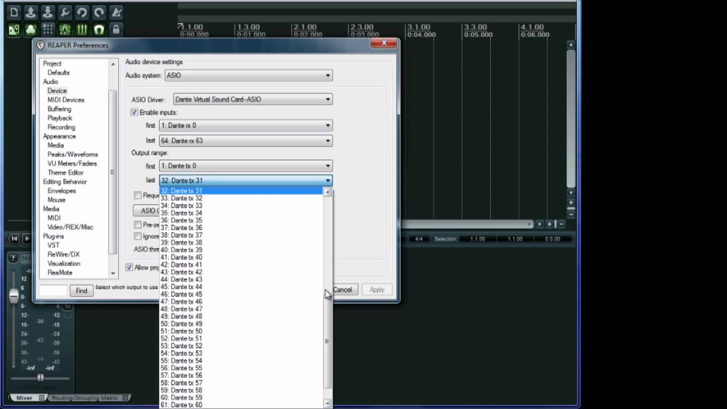
Task: Open the first output dropdown showing Dante tx 0
Action: tap(245, 166)
